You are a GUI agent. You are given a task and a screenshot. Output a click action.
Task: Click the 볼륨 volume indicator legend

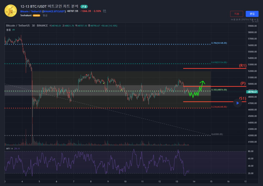point(10,30)
